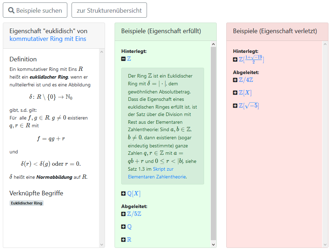The width and height of the screenshot is (332, 250).
Task: Click the ℤ[√−5] example link
Action: point(249,106)
